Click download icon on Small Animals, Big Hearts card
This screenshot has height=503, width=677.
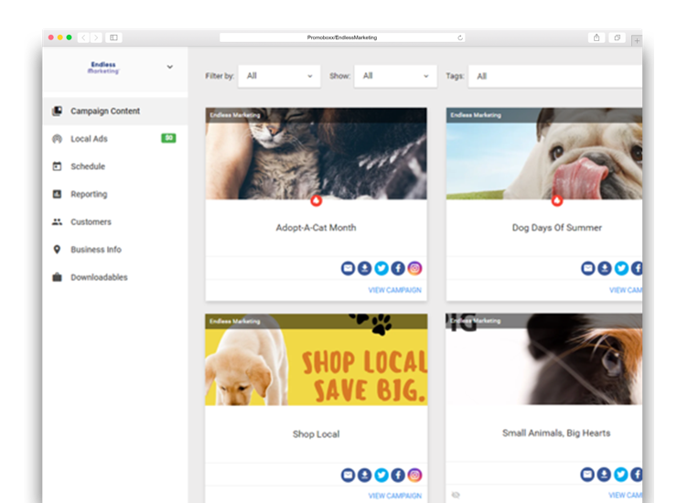click(x=604, y=475)
